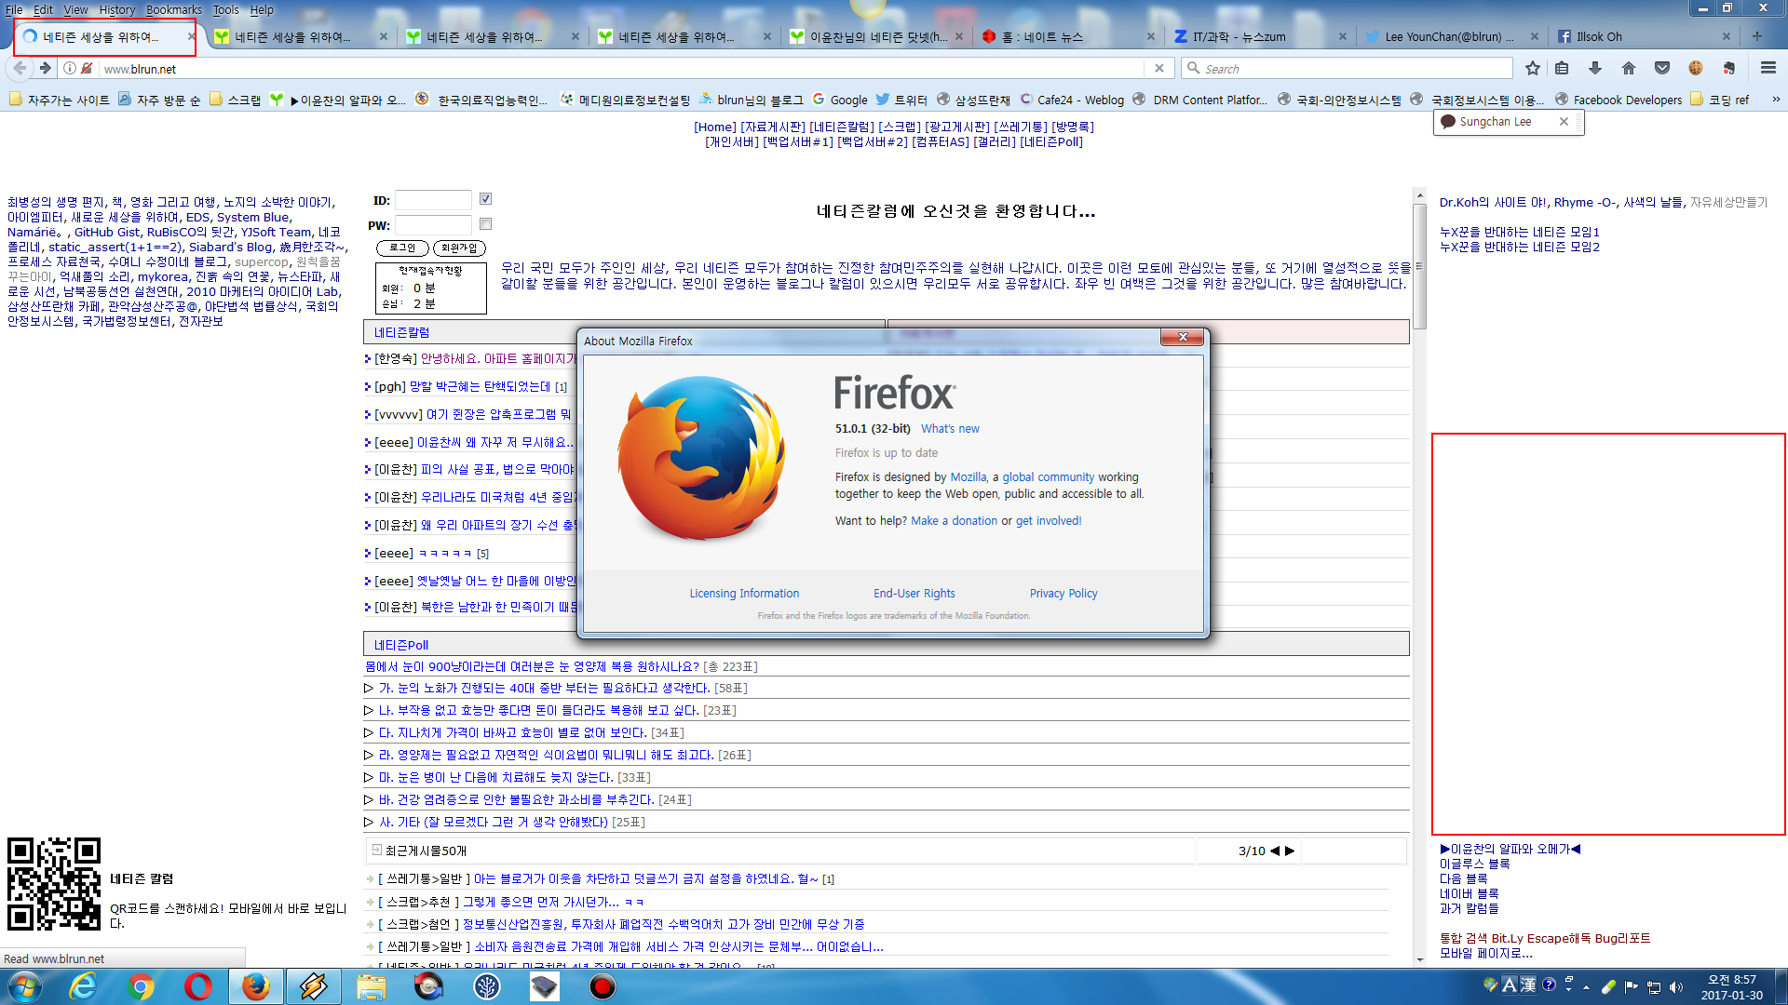The height and width of the screenshot is (1005, 1788).
Task: Click the QR code image
Action: point(54,884)
